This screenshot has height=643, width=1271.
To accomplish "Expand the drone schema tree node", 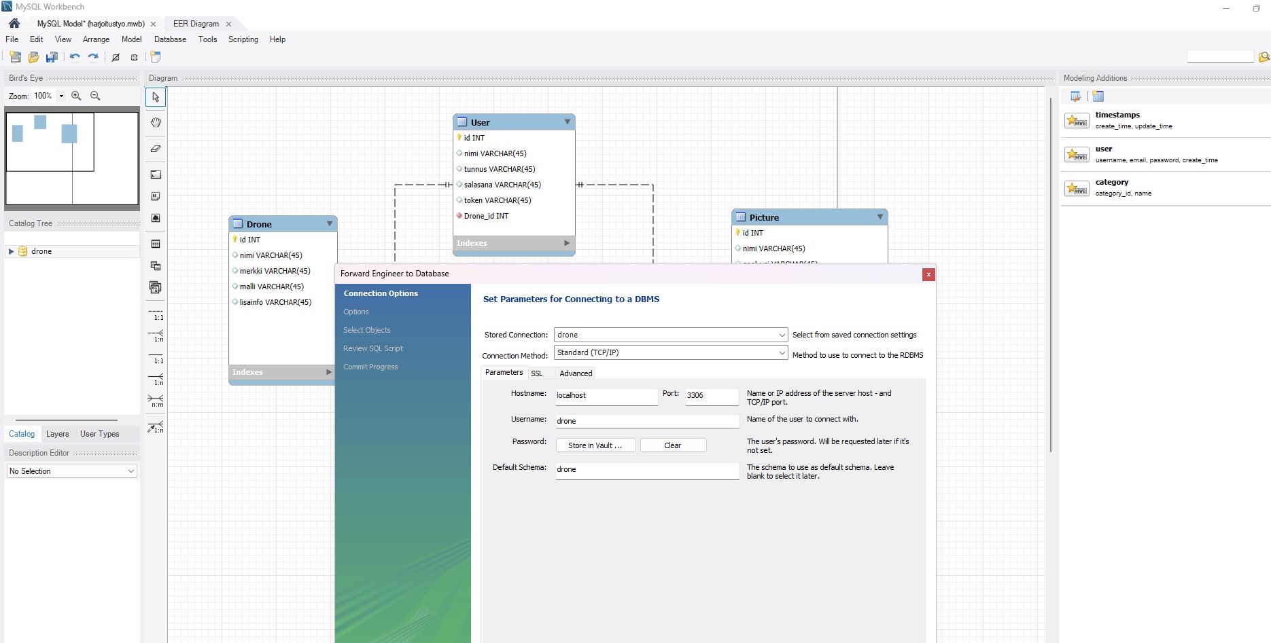I will pos(11,251).
